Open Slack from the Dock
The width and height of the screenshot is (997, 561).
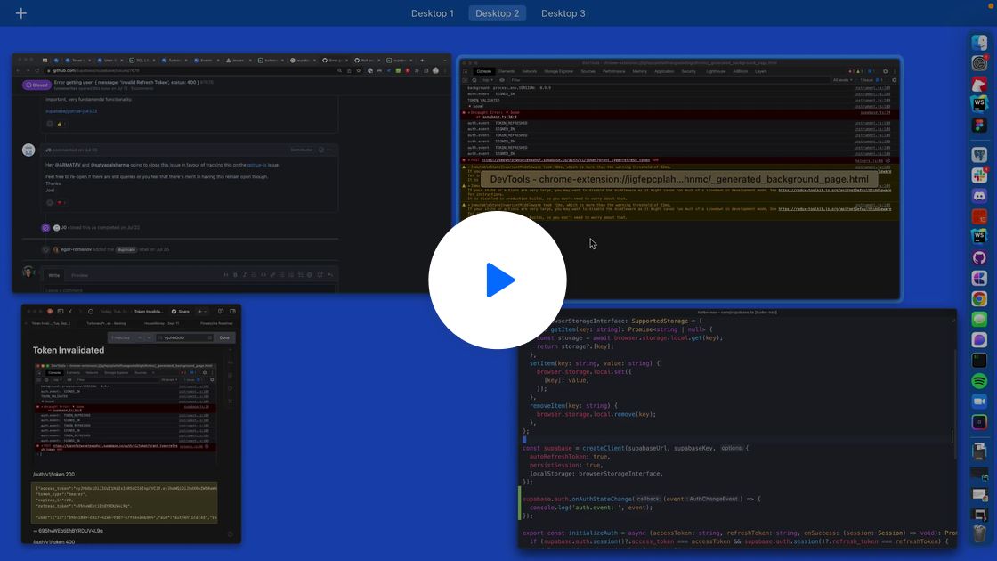[979, 175]
